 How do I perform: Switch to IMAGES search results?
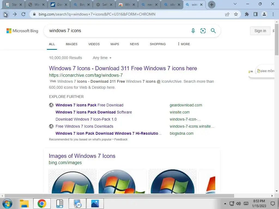coord(72,44)
